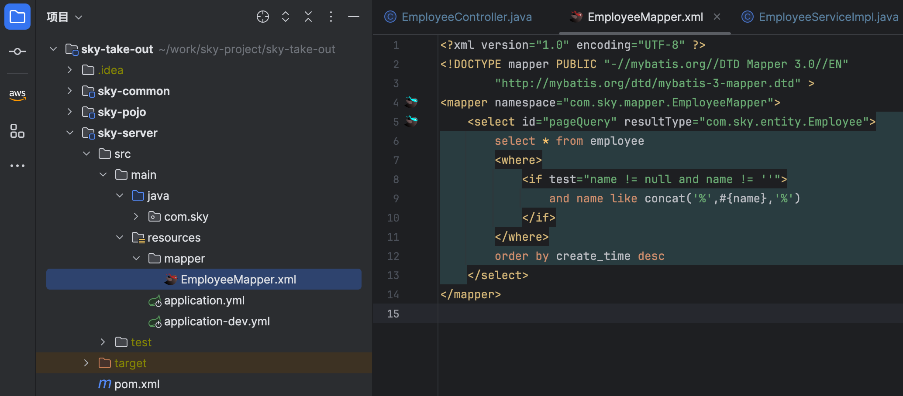
Task: Click line number 15 in the gutter
Action: pos(393,314)
